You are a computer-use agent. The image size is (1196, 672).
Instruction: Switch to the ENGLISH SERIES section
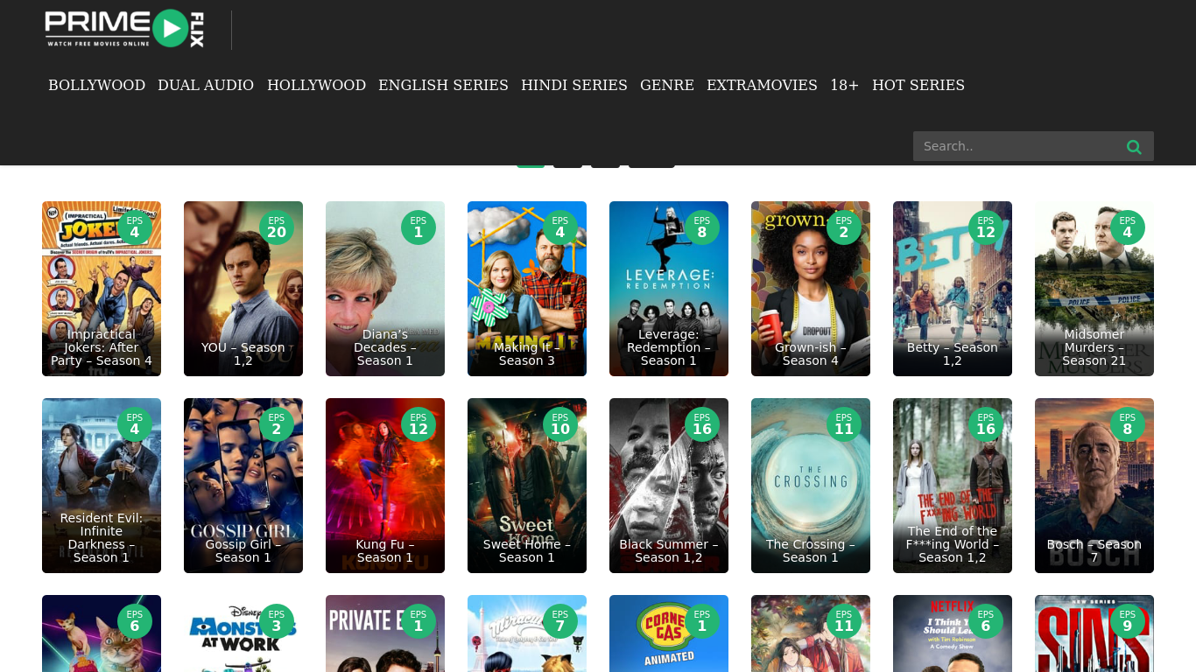(443, 85)
